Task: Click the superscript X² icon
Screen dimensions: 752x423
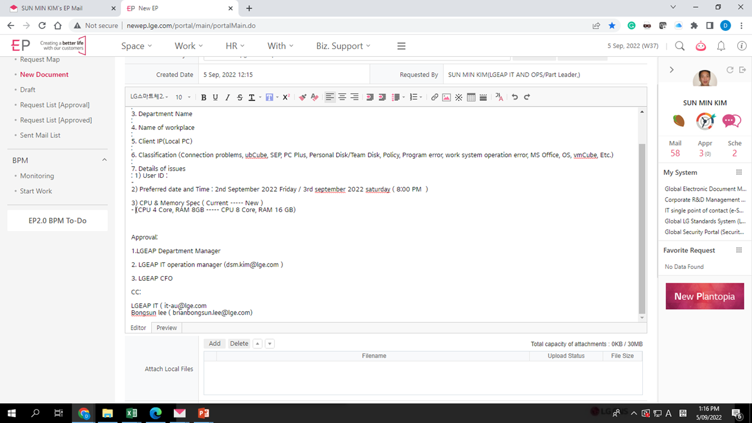Action: [x=286, y=97]
